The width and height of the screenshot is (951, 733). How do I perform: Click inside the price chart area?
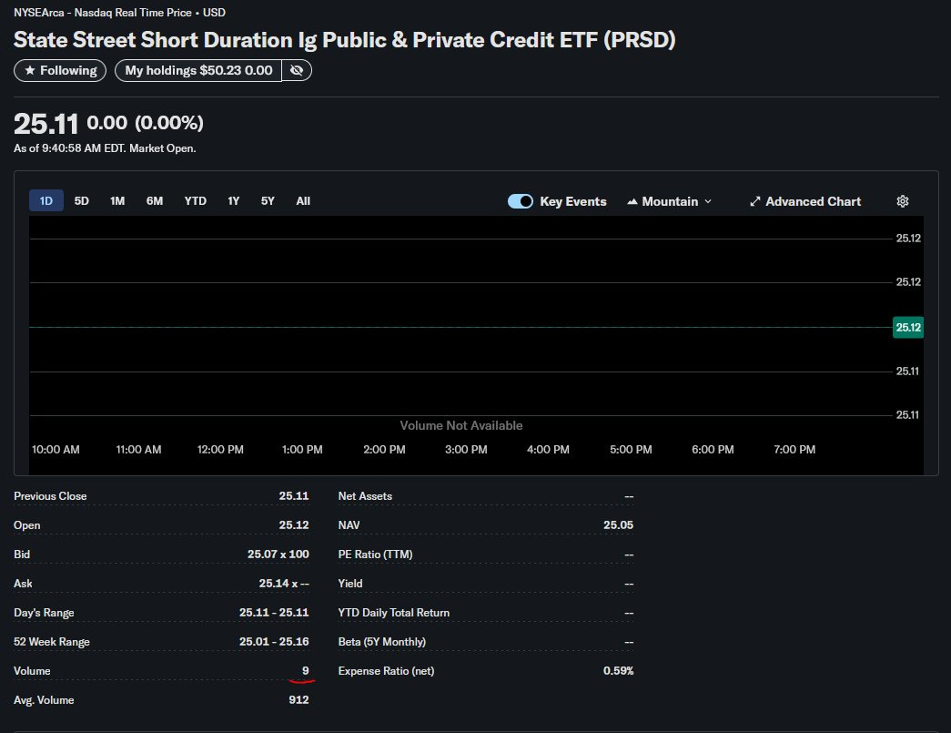(x=461, y=327)
